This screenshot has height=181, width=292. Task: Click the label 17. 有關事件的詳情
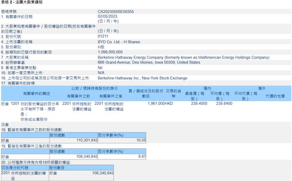[x=18, y=83]
